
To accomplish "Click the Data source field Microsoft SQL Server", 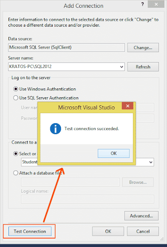I will (x=66, y=47).
